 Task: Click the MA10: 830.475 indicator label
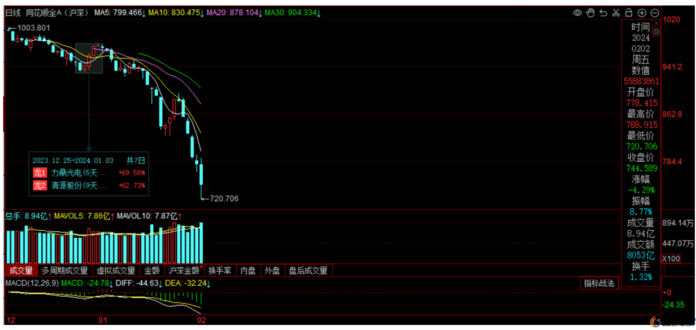tap(176, 13)
